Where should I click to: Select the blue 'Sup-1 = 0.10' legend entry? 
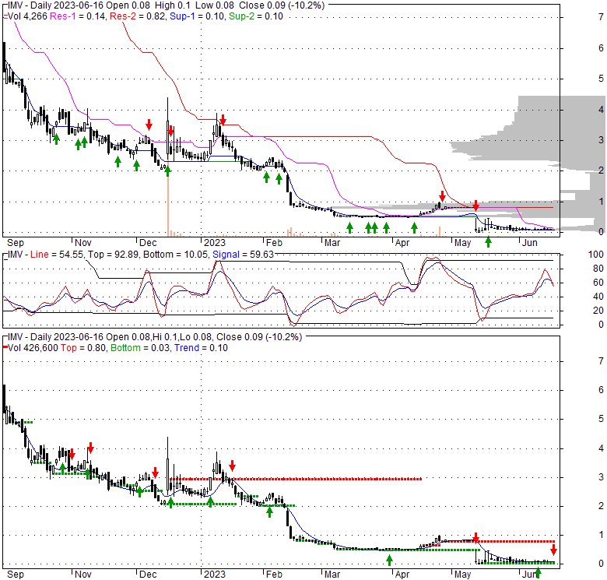pos(198,16)
